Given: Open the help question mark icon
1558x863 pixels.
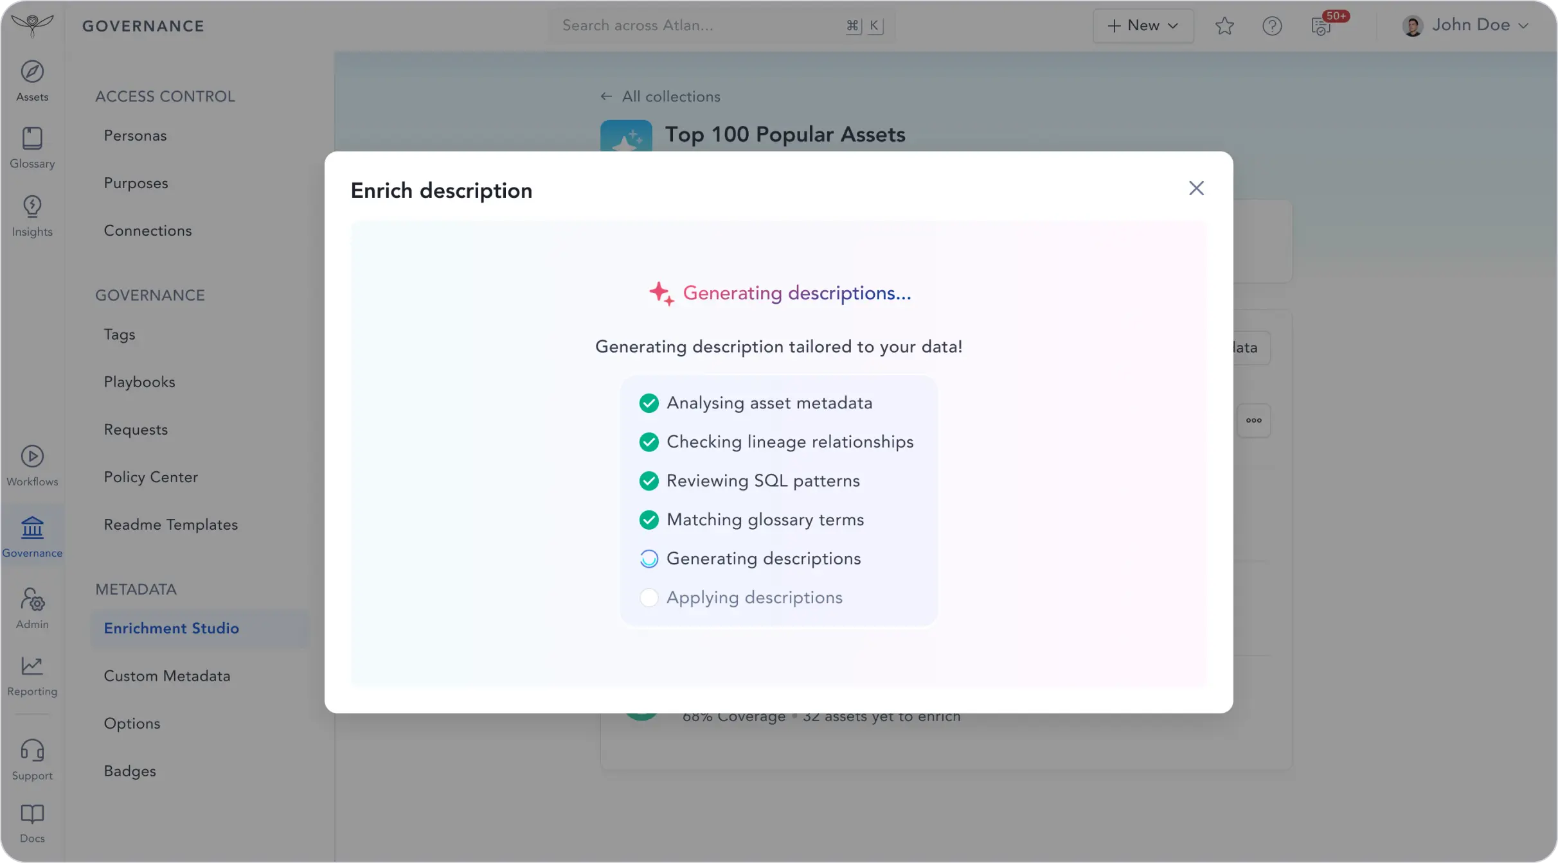Looking at the screenshot, I should tap(1271, 26).
